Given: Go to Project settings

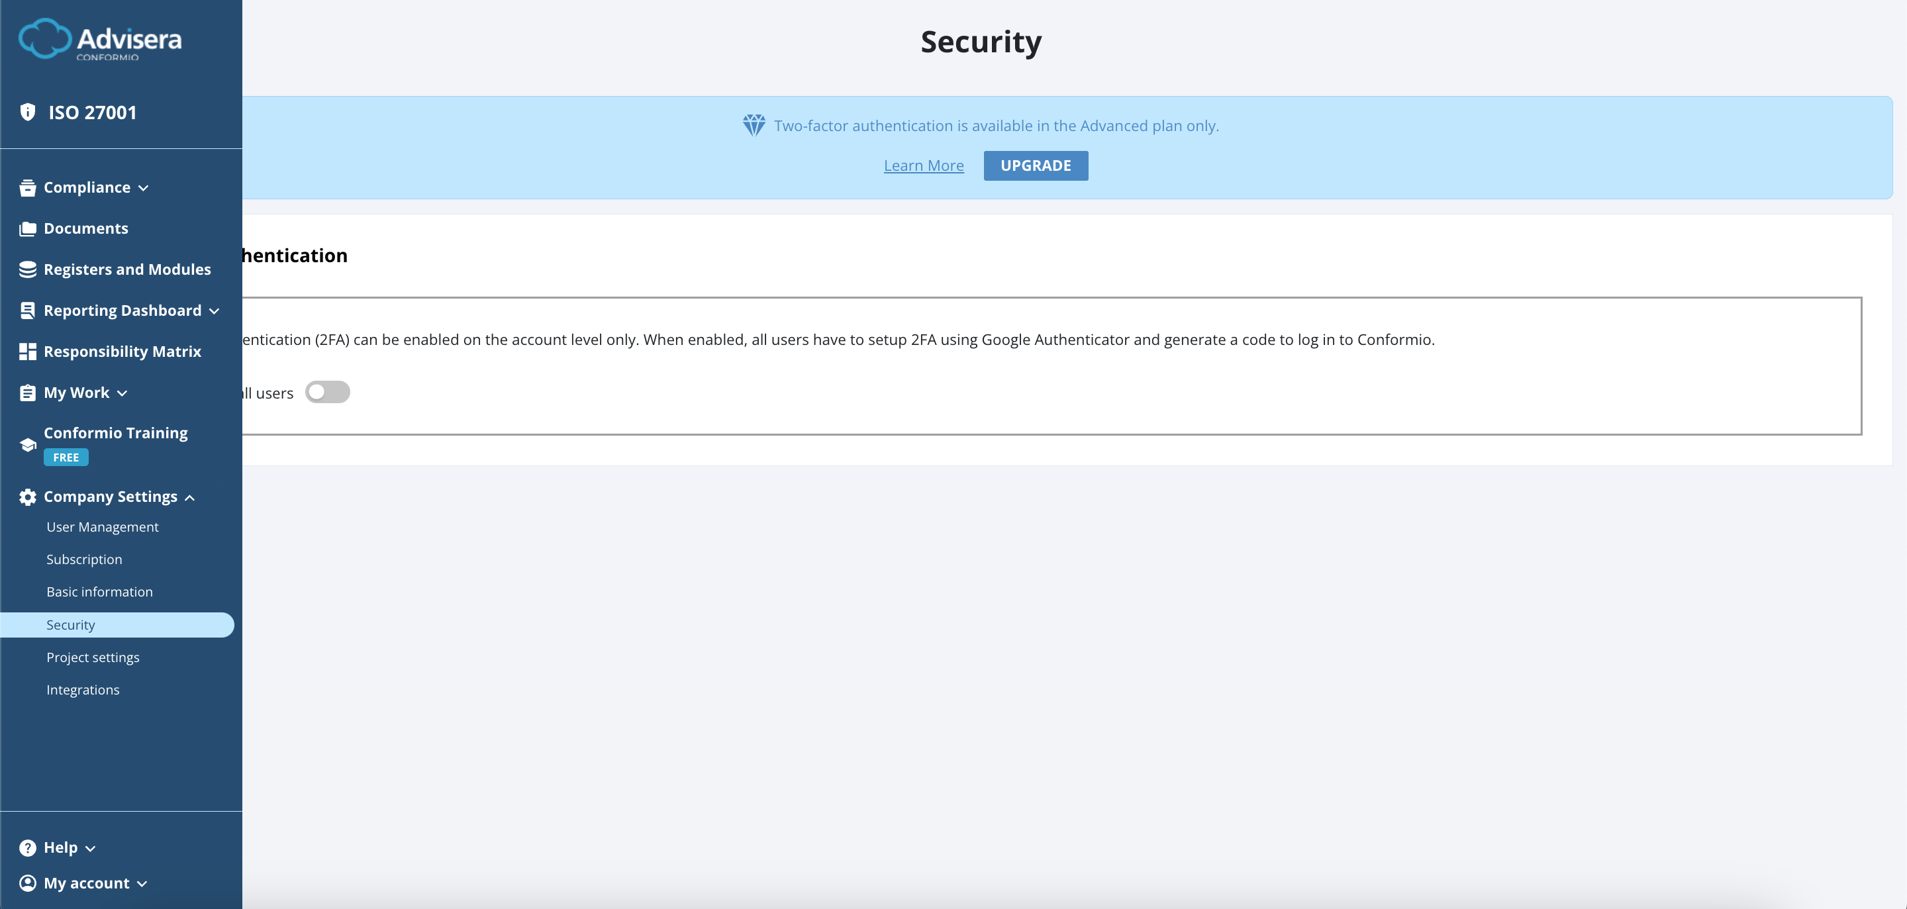Looking at the screenshot, I should pyautogui.click(x=93, y=657).
